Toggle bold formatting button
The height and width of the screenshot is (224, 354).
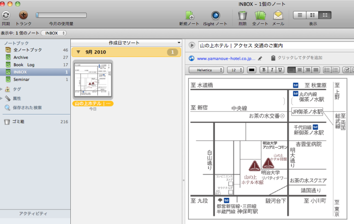click(x=264, y=70)
